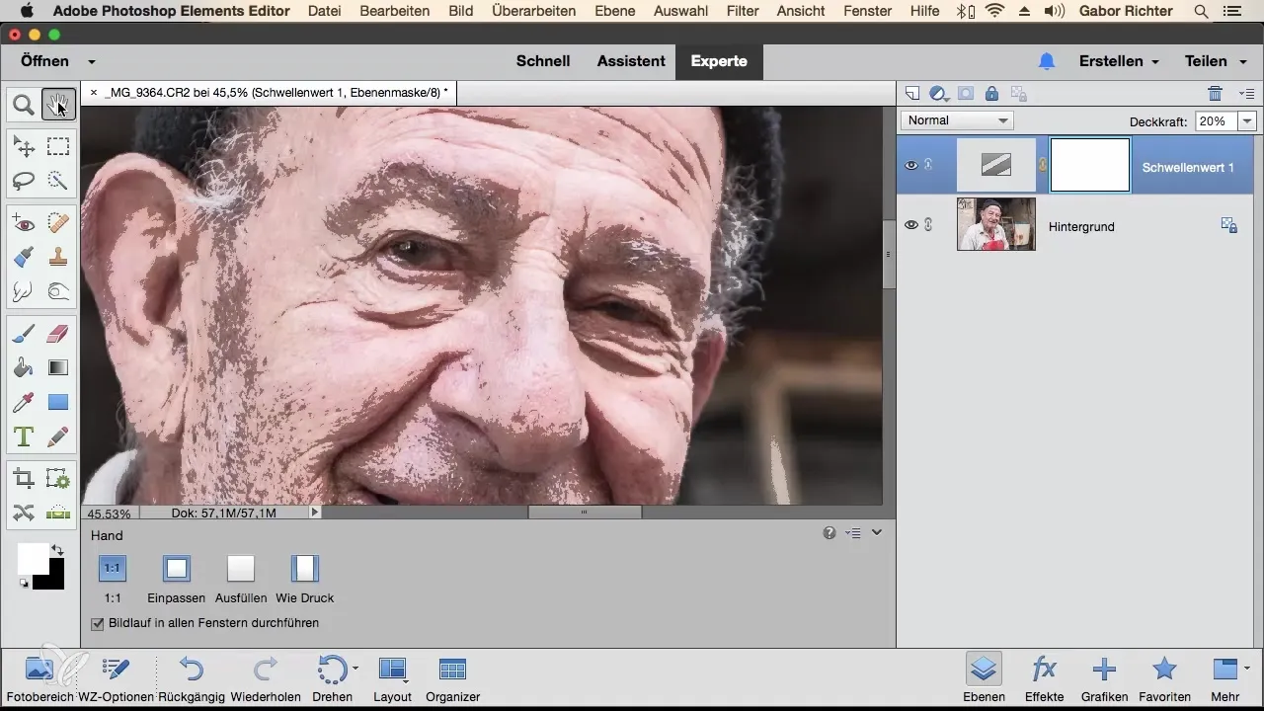The image size is (1264, 711).
Task: Select the Spot Healing bandage tool
Action: click(x=57, y=224)
